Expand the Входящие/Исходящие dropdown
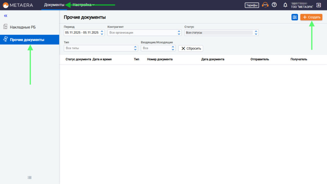The height and width of the screenshot is (184, 327). click(x=158, y=48)
